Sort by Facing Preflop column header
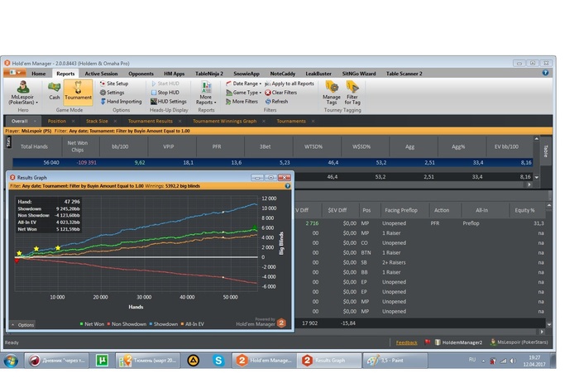 click(401, 210)
